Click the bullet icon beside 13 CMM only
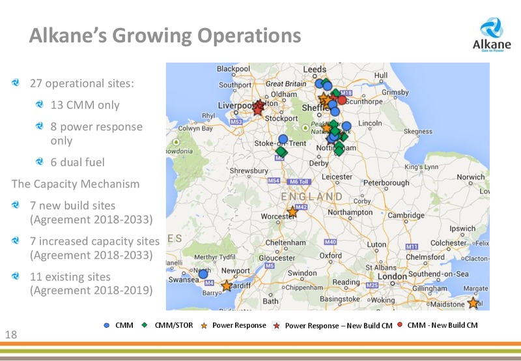Image resolution: width=521 pixels, height=361 pixels. point(40,104)
